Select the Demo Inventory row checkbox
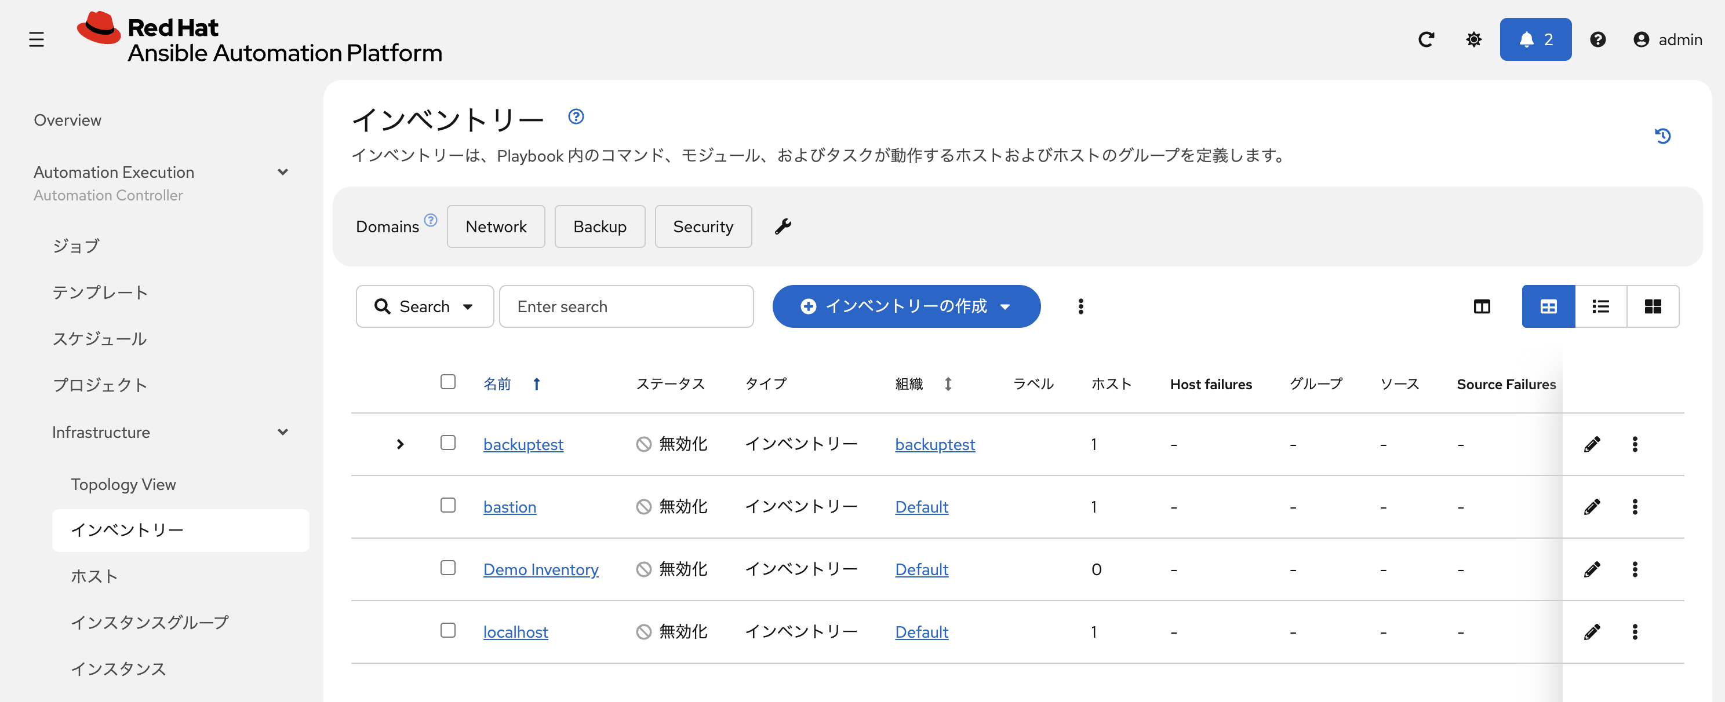 tap(448, 568)
